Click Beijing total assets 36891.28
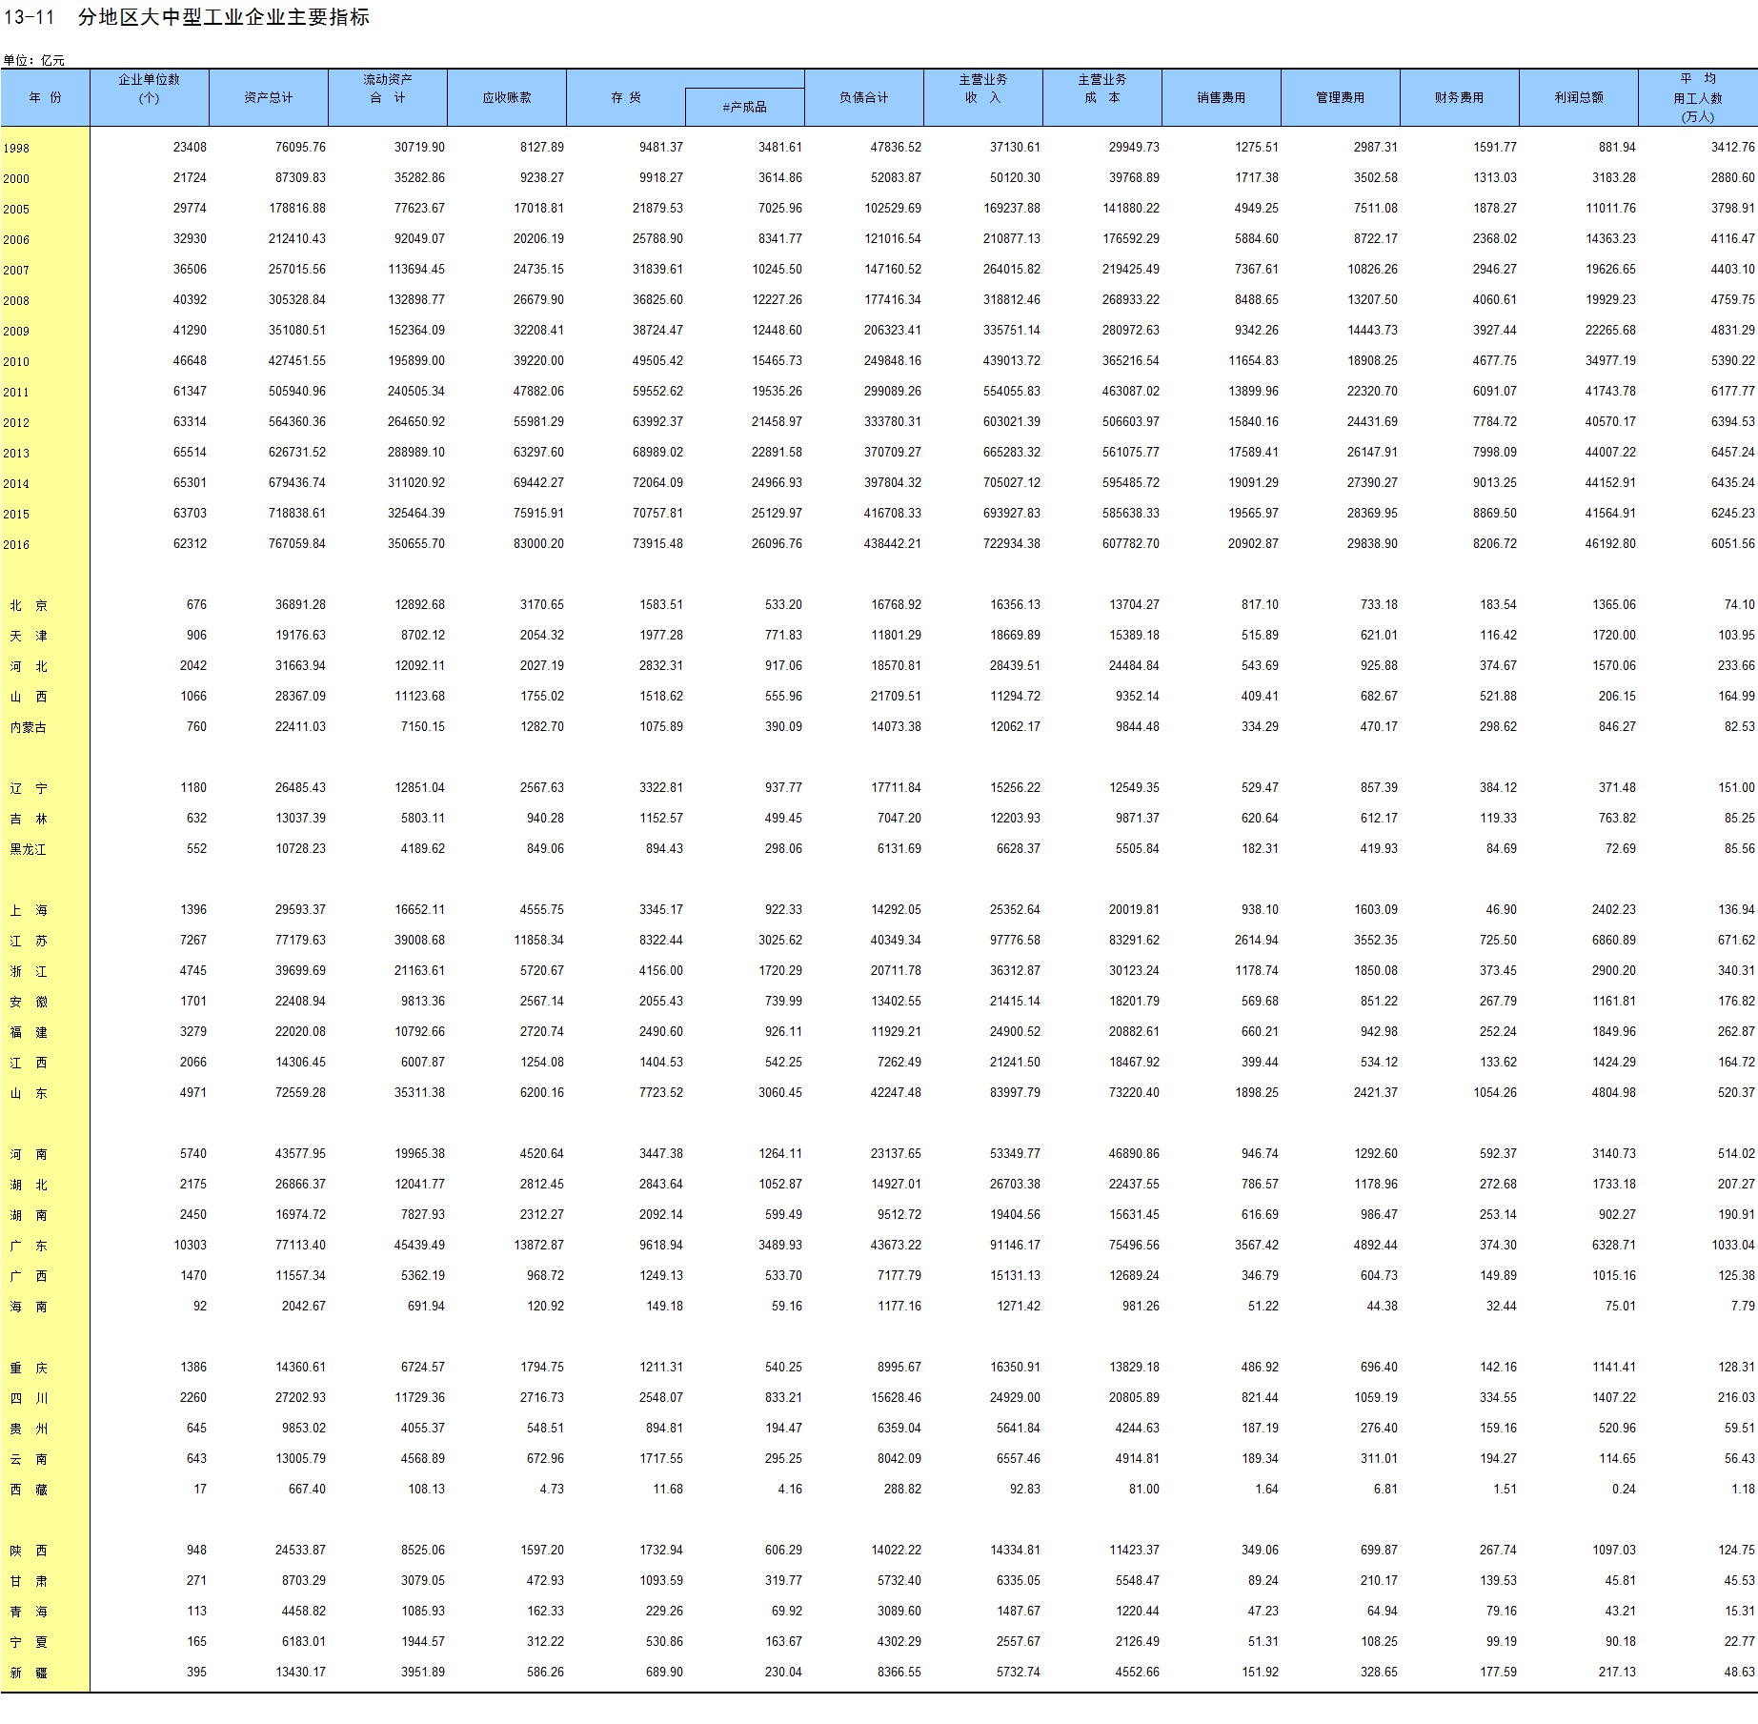 [x=300, y=604]
